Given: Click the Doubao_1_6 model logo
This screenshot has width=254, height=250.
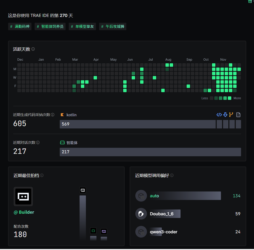Looking at the screenshot, I should pos(141,214).
